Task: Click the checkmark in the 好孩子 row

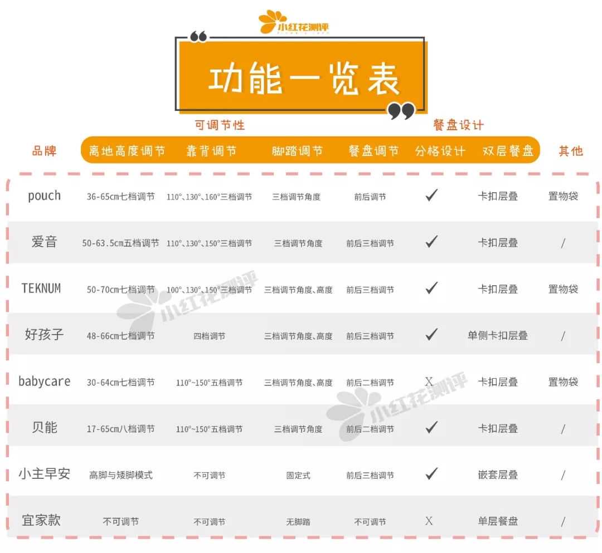Action: pos(431,335)
